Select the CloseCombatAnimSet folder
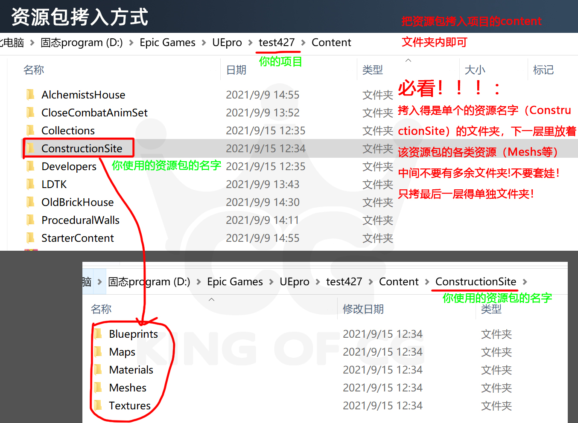 point(94,113)
